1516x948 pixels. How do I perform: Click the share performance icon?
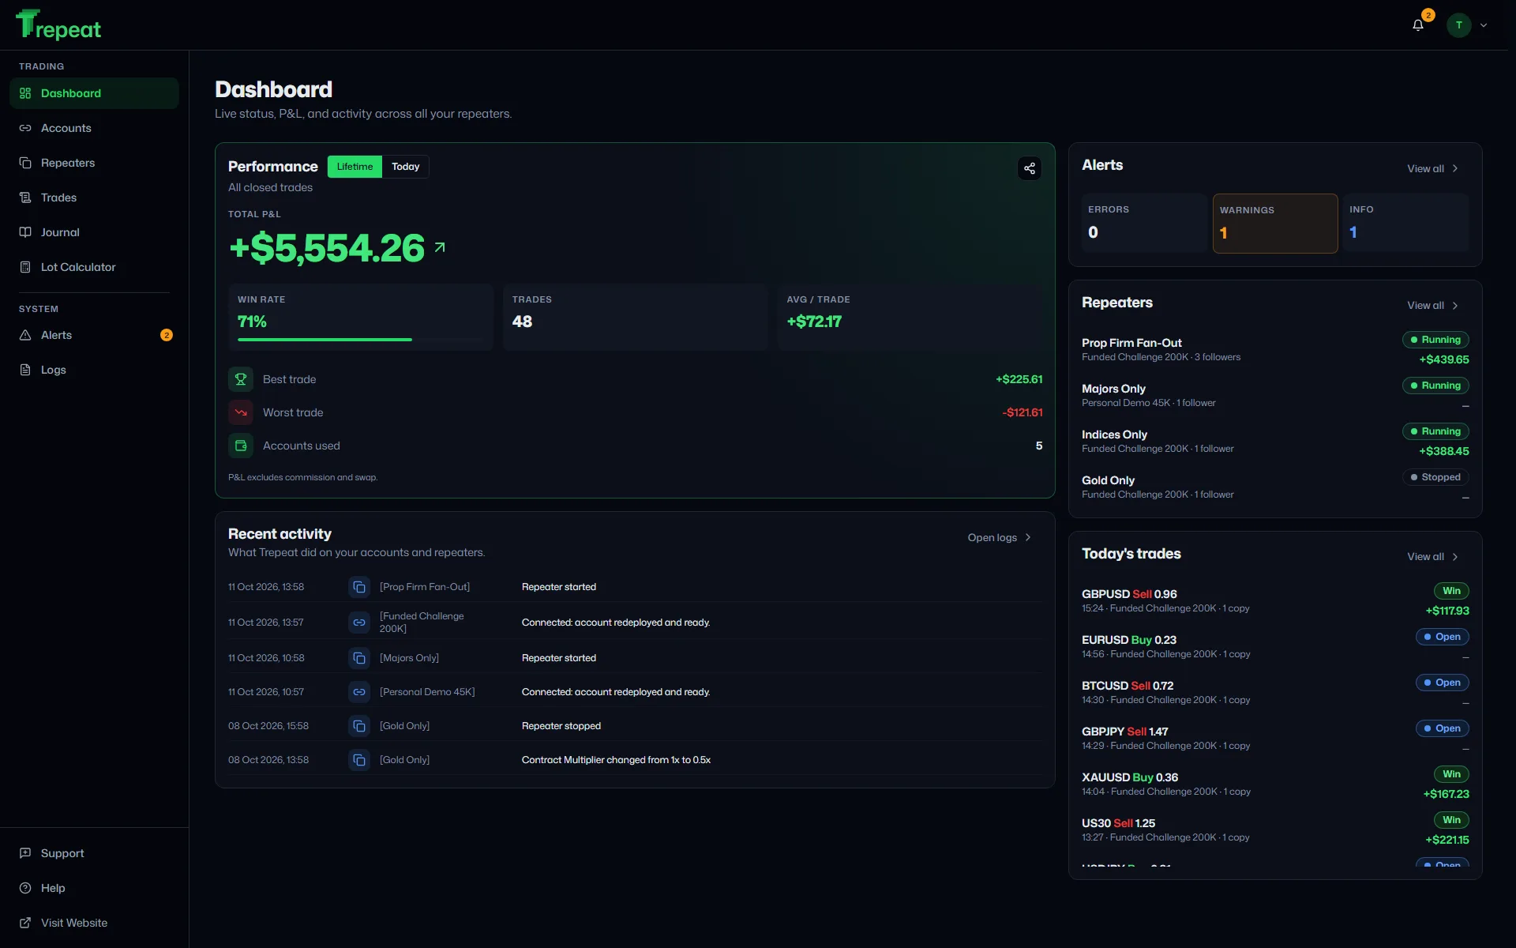coord(1030,168)
